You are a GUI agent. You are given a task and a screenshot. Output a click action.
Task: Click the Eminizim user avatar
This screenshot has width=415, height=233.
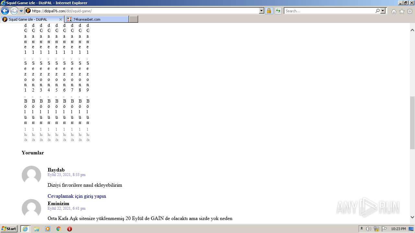[x=31, y=209]
